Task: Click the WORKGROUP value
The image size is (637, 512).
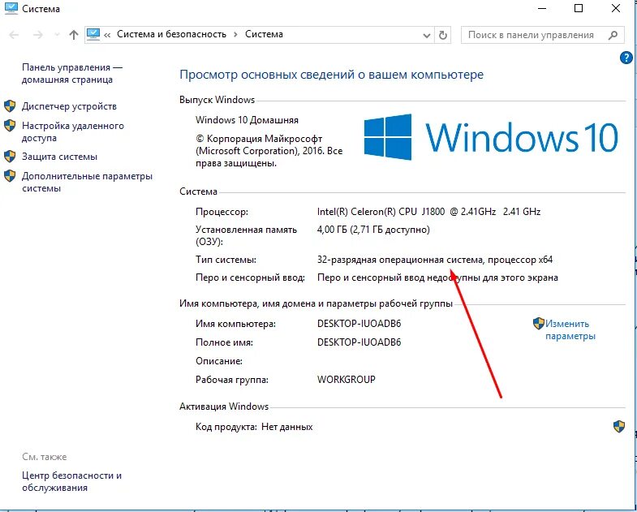Action: click(x=346, y=380)
